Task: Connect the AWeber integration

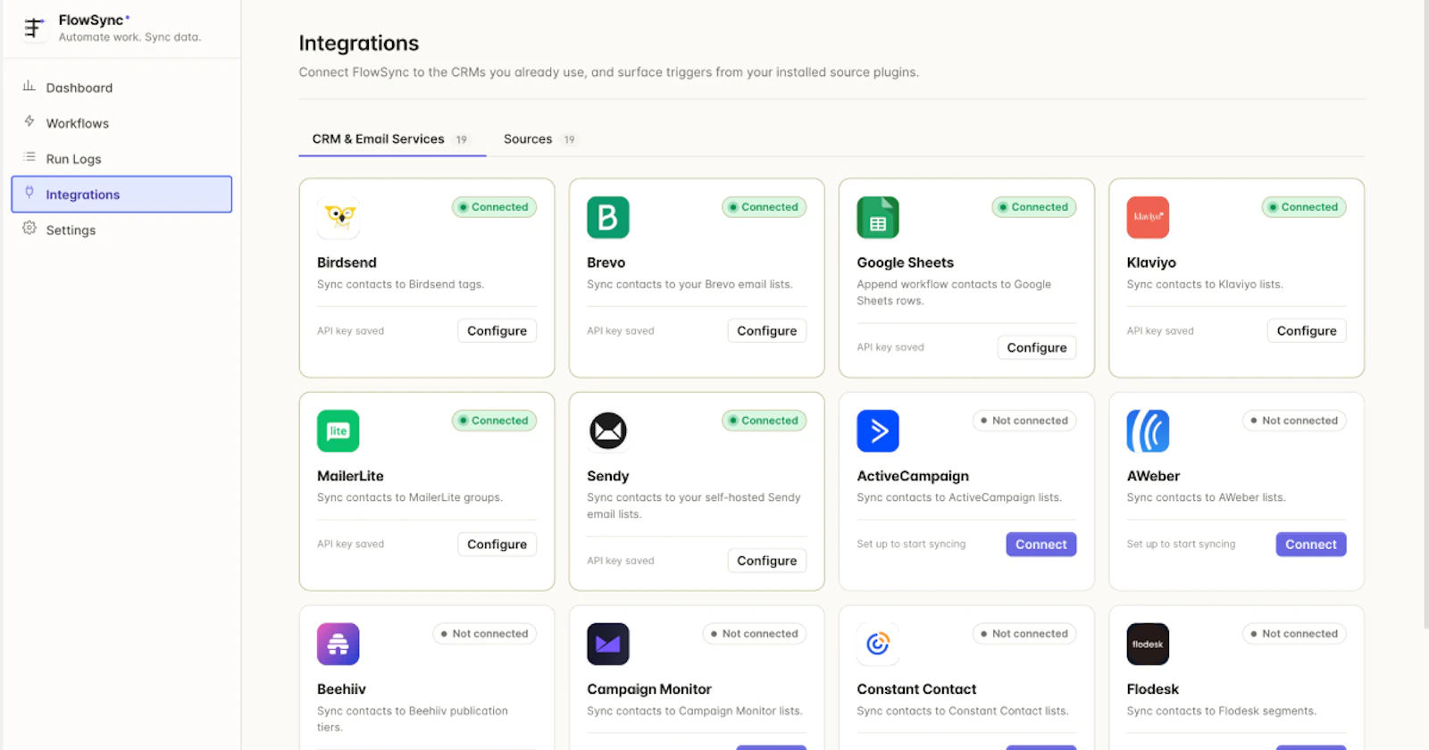Action: pos(1310,544)
